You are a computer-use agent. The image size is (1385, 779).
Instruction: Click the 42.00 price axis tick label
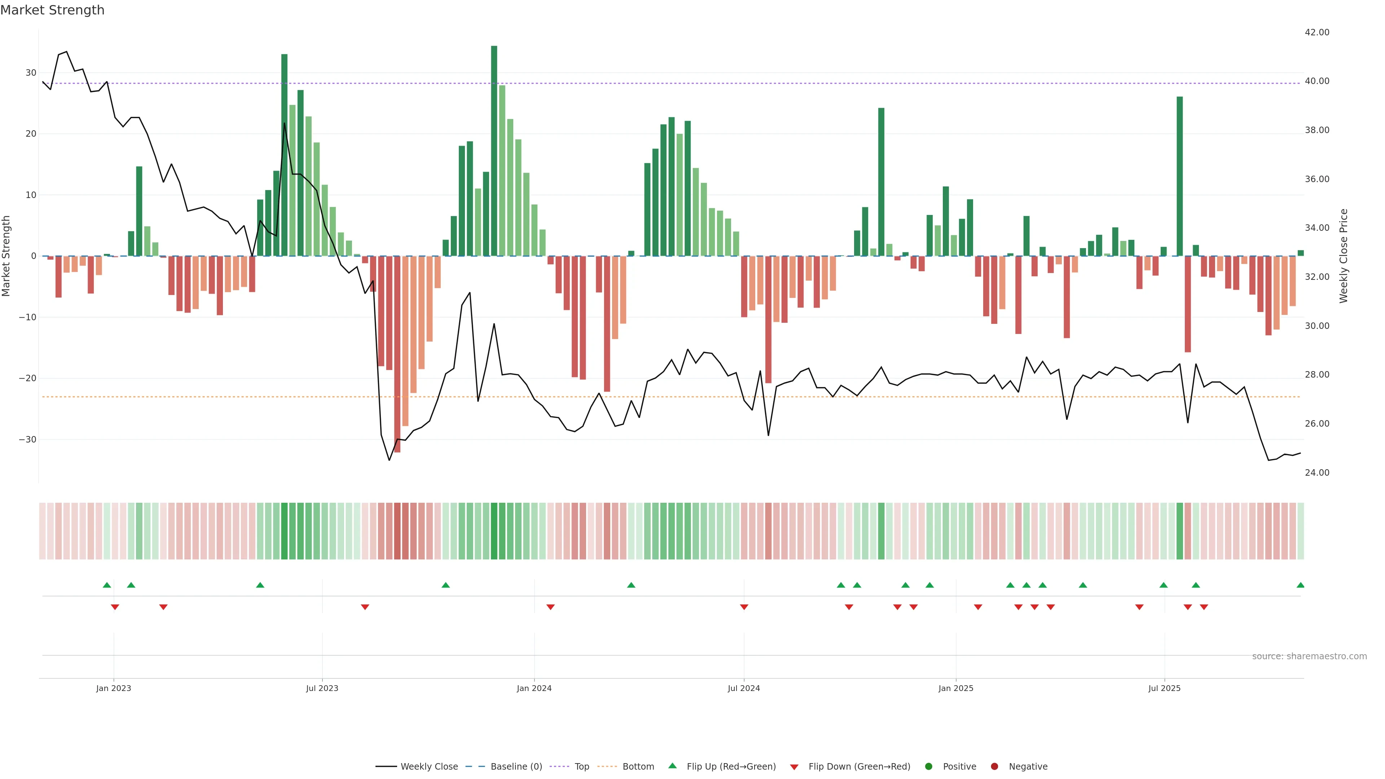pos(1317,32)
